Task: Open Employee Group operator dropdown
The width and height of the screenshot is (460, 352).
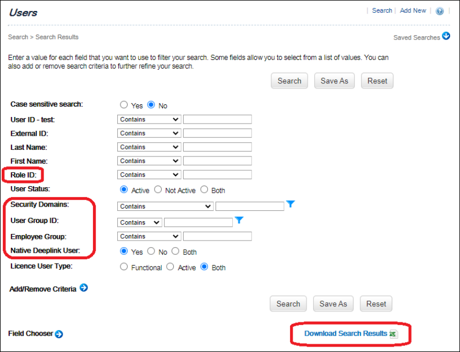Action: (x=149, y=236)
